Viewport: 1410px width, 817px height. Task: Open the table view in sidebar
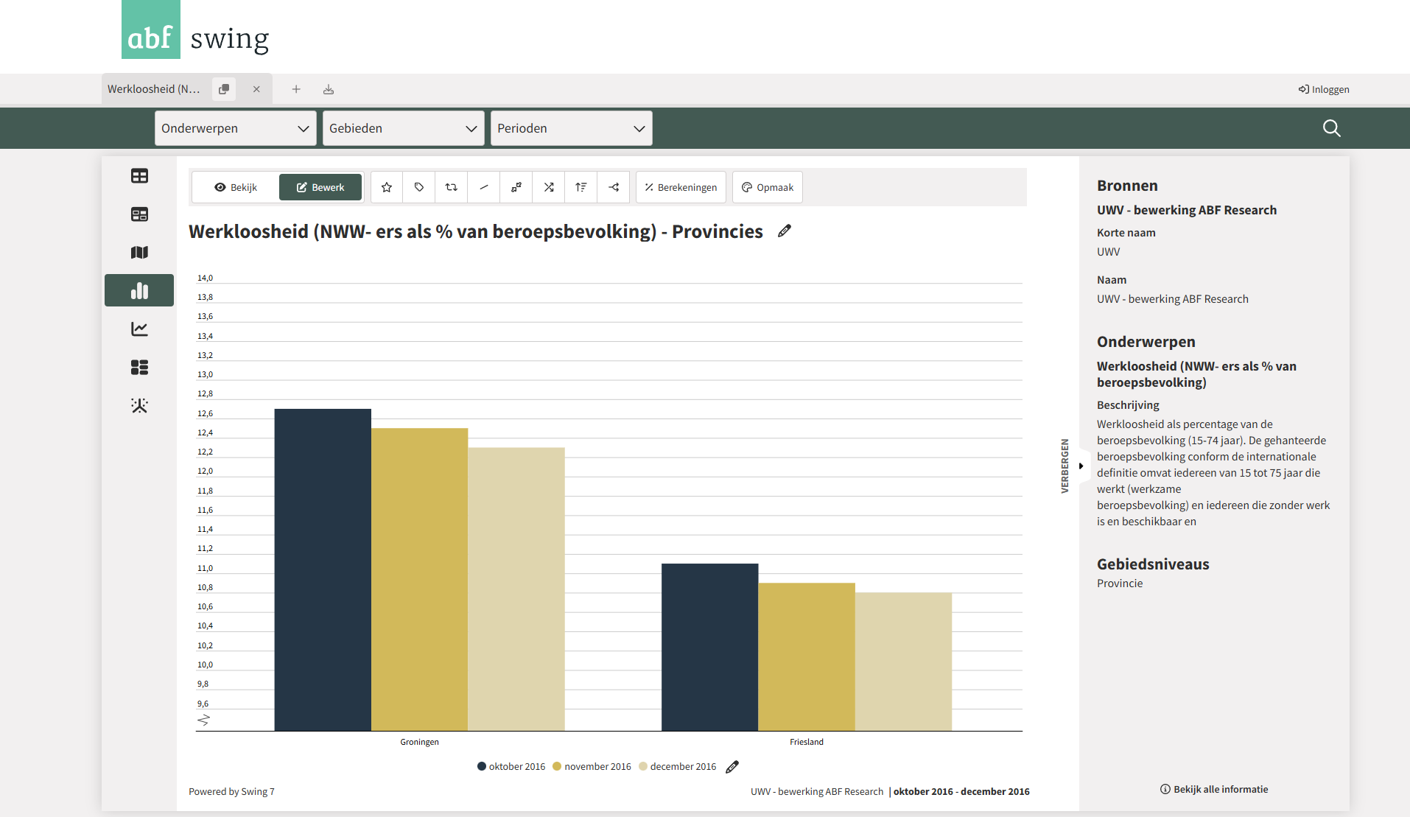(x=139, y=176)
